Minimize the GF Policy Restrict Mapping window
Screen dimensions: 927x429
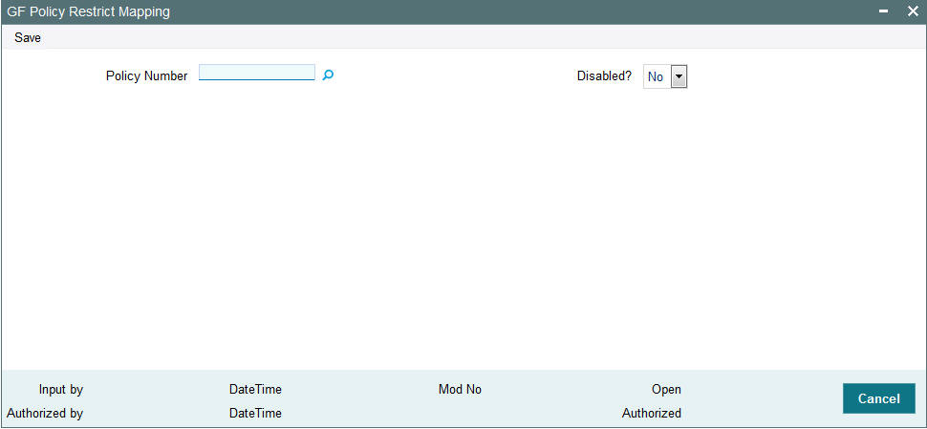click(883, 11)
